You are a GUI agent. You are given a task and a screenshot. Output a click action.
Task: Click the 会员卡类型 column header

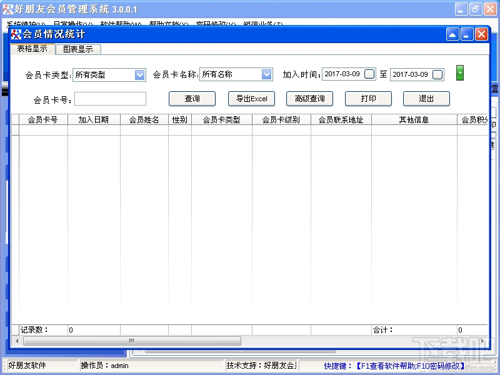222,120
